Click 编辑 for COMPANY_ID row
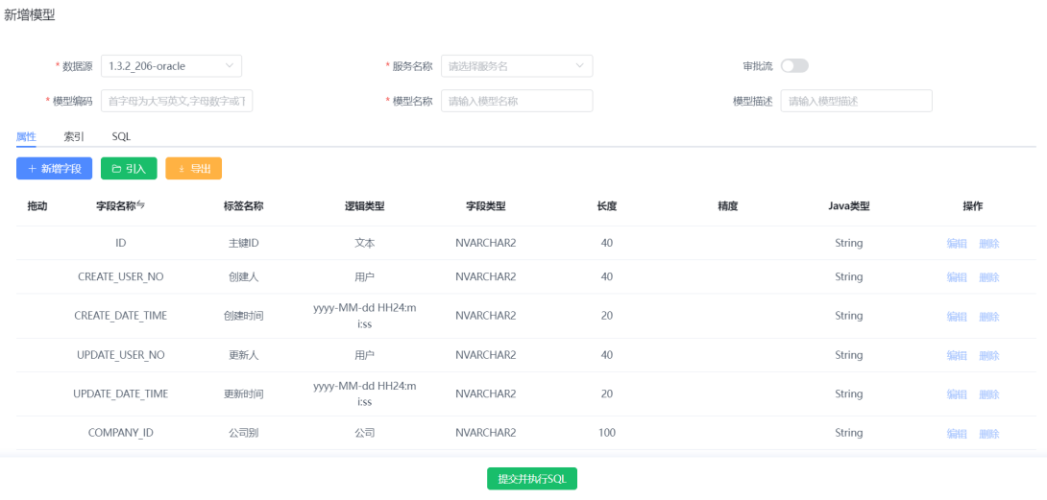This screenshot has width=1047, height=500. point(957,433)
